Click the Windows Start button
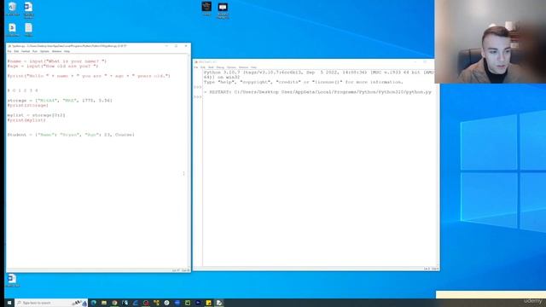This screenshot has width=546, height=307. coord(9,303)
